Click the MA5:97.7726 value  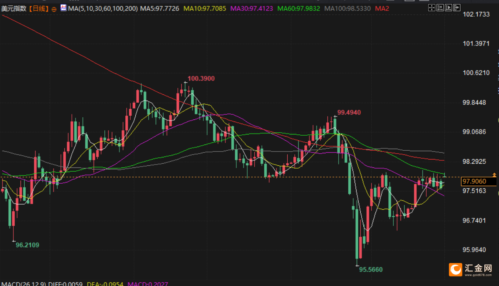pyautogui.click(x=160, y=9)
